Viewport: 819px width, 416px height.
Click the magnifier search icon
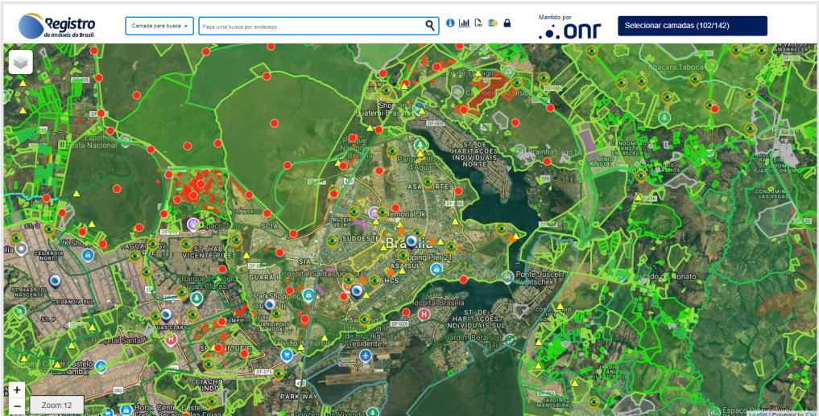430,26
